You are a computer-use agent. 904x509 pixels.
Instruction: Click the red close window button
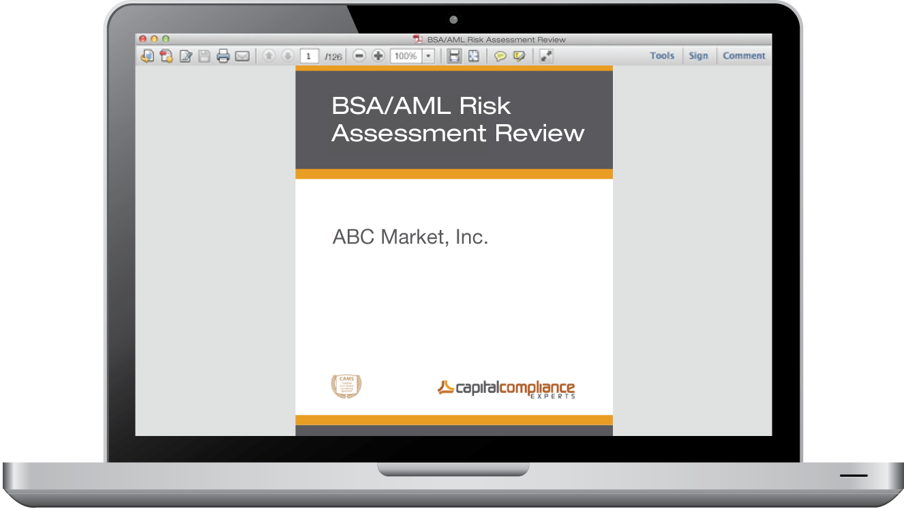click(x=142, y=40)
